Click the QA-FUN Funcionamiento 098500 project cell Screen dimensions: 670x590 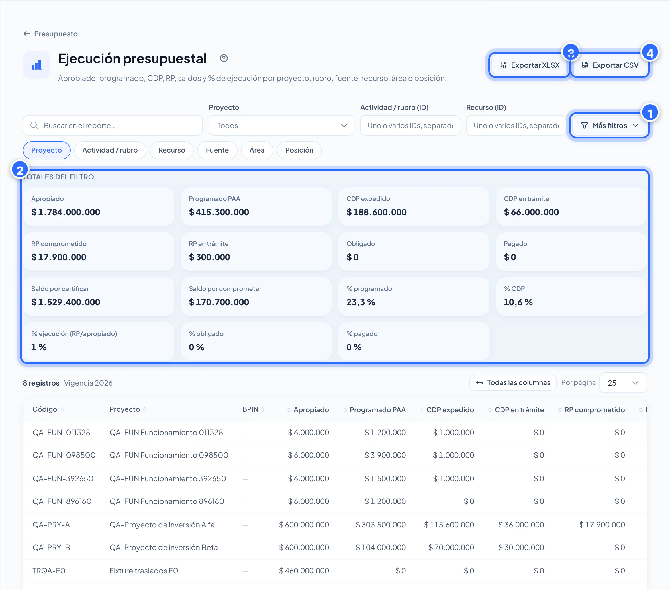(x=169, y=455)
